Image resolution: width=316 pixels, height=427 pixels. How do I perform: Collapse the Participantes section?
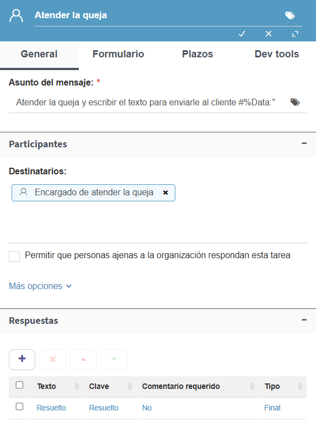304,143
